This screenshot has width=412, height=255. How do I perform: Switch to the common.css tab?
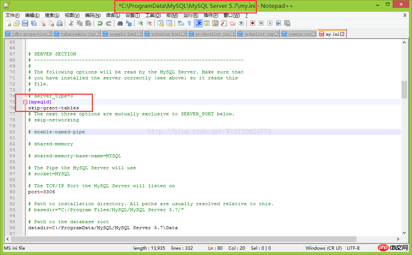299,34
